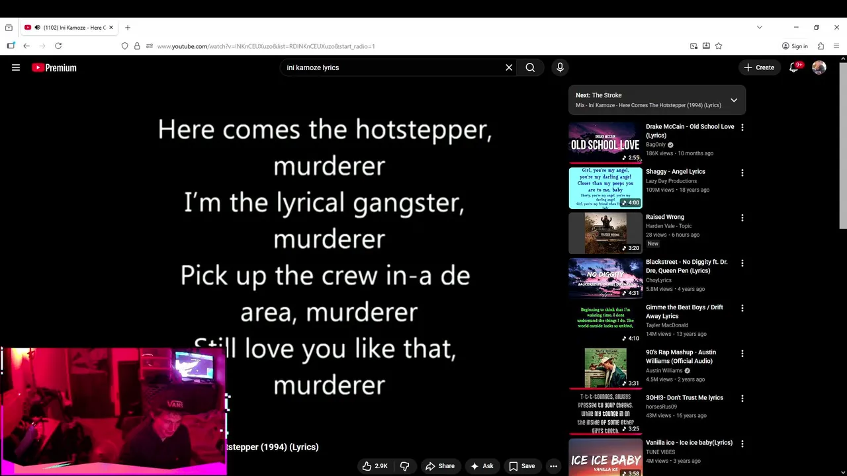Screen dimensions: 847x476
Task: Open the notifications bell
Action: (x=794, y=67)
